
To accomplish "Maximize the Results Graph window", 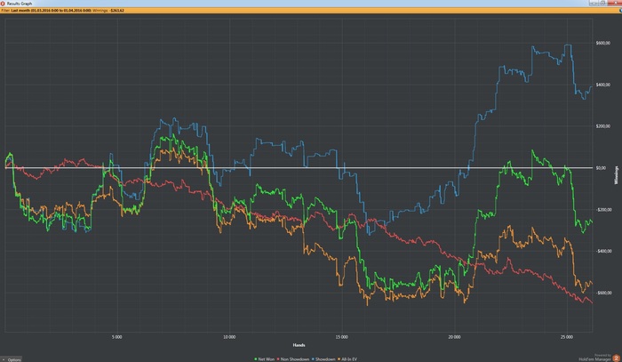I will tap(602, 3).
